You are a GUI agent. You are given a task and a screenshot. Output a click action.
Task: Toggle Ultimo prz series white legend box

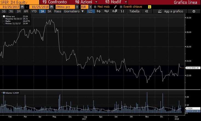tap(4, 16)
